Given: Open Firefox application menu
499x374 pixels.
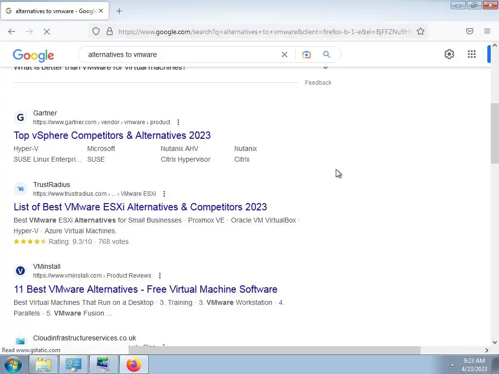Looking at the screenshot, I should pos(487,31).
